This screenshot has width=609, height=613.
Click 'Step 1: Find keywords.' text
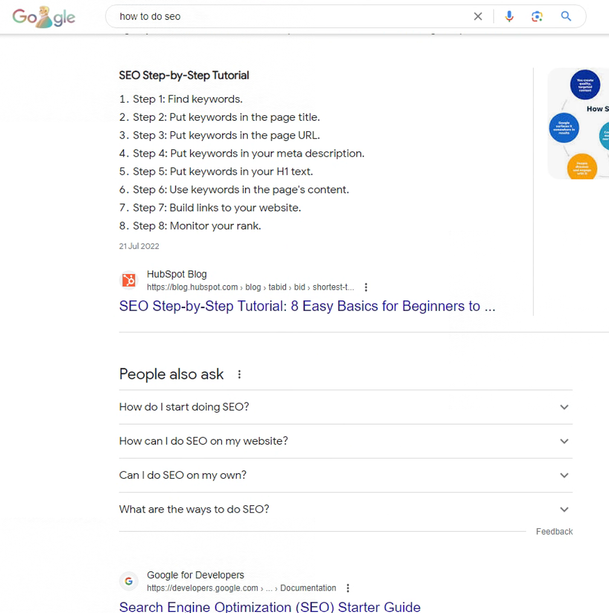tap(187, 99)
